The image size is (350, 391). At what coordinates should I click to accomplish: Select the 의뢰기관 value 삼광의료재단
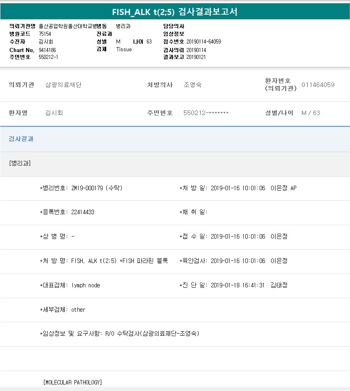[x=63, y=85]
